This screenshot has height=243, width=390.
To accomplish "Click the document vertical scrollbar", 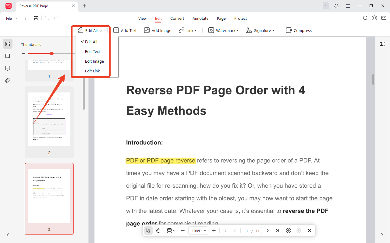I will coord(373,79).
